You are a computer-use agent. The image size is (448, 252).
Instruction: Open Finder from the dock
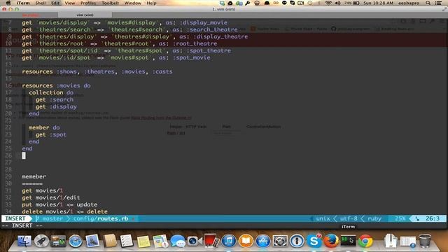pos(24,241)
